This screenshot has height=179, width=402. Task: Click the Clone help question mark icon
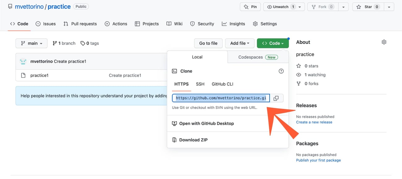pos(281,71)
